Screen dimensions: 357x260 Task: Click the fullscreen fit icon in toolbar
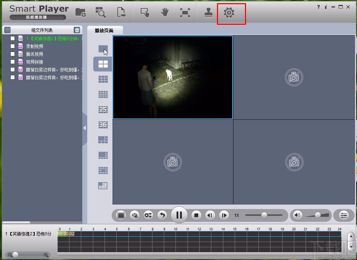tap(185, 12)
